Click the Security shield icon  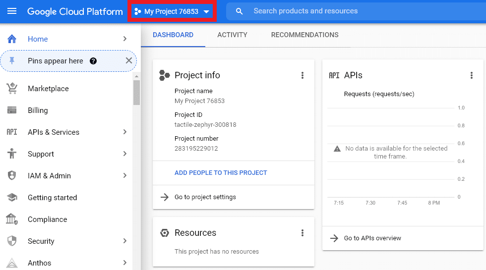[x=12, y=241]
